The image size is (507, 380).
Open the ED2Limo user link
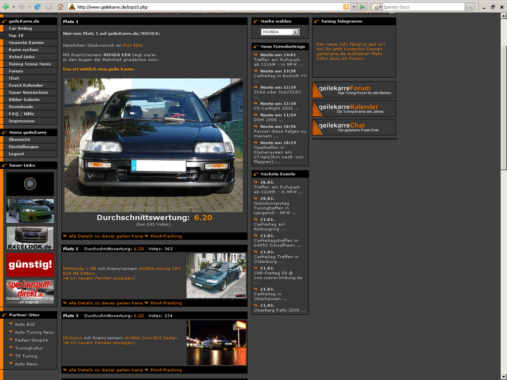click(72, 338)
